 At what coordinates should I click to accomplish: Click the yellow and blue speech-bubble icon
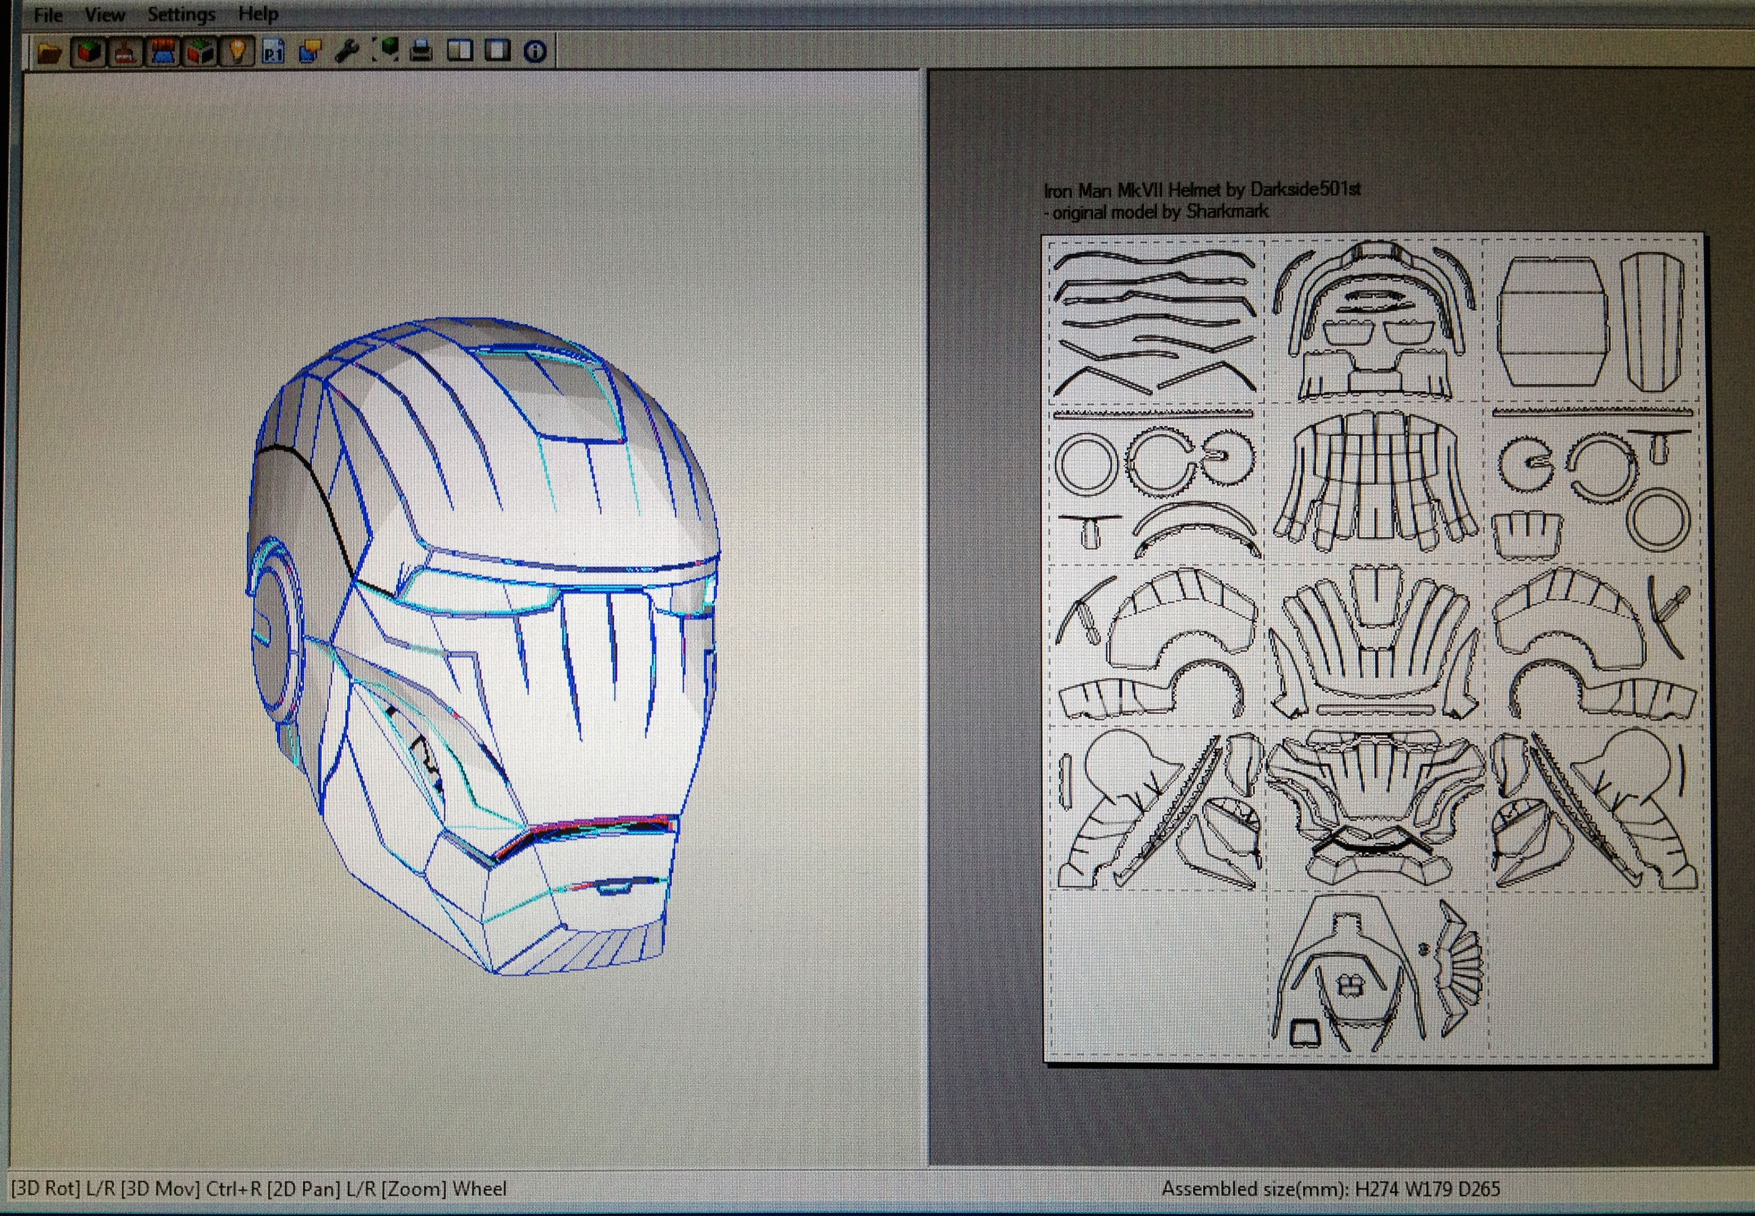[x=310, y=52]
